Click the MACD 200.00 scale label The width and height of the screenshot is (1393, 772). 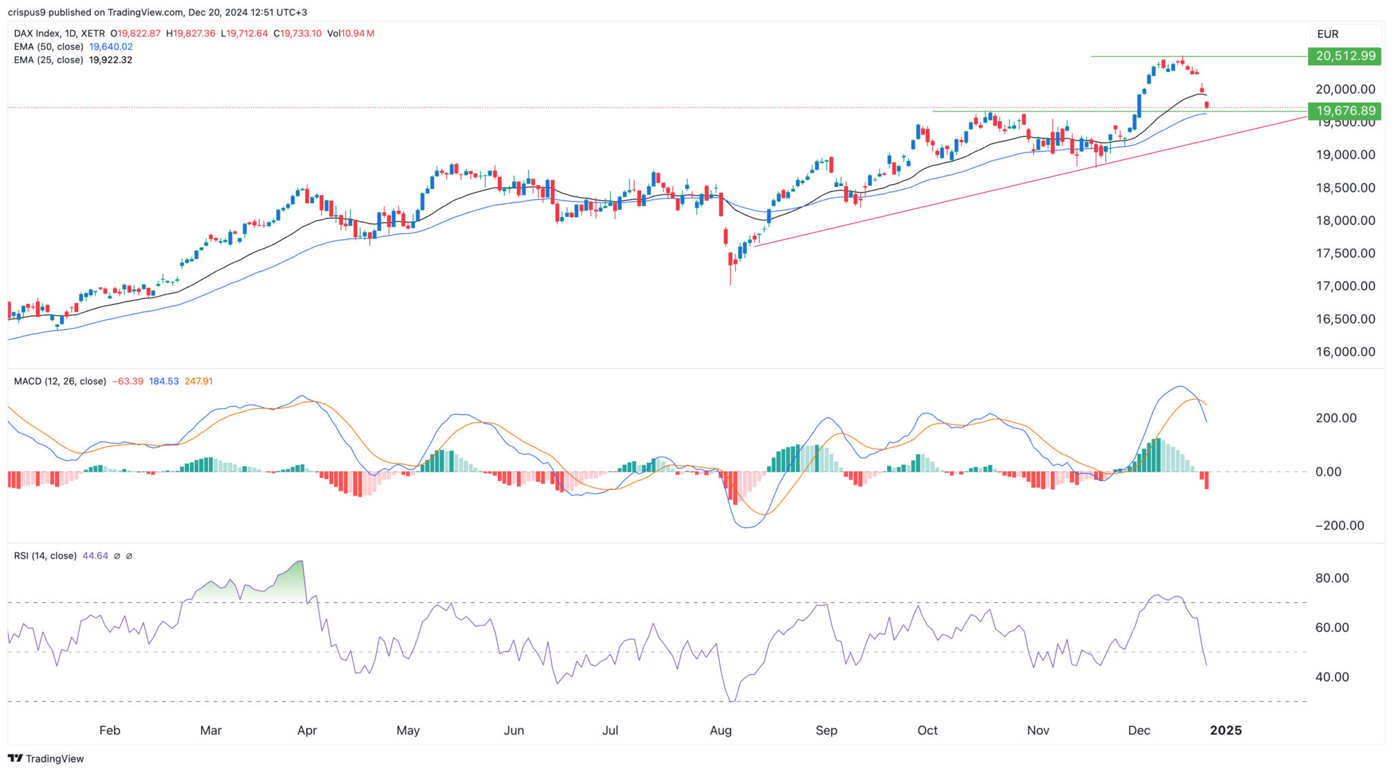1336,418
